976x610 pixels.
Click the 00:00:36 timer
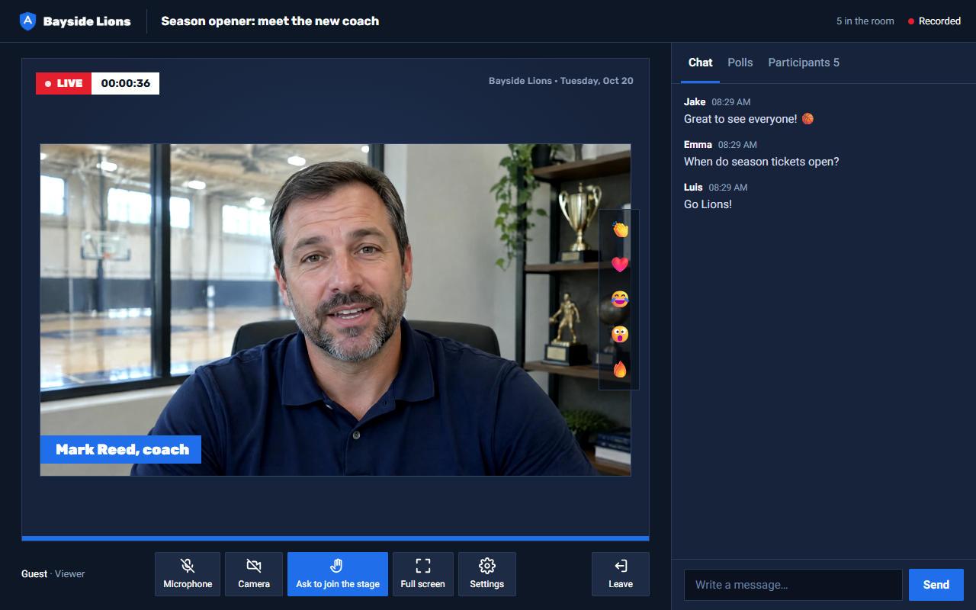pos(126,83)
